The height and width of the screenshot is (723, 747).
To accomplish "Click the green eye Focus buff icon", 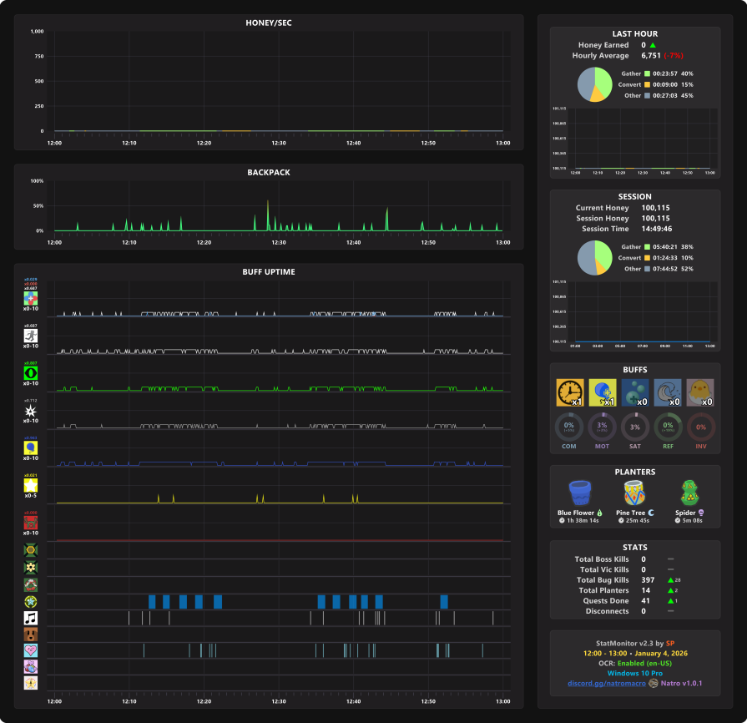I will [31, 373].
